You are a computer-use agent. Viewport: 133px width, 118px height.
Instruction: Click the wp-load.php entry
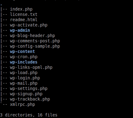pos(24,73)
